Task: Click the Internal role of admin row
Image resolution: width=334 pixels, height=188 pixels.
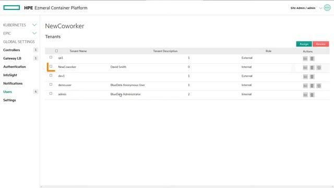Action: coord(246,94)
